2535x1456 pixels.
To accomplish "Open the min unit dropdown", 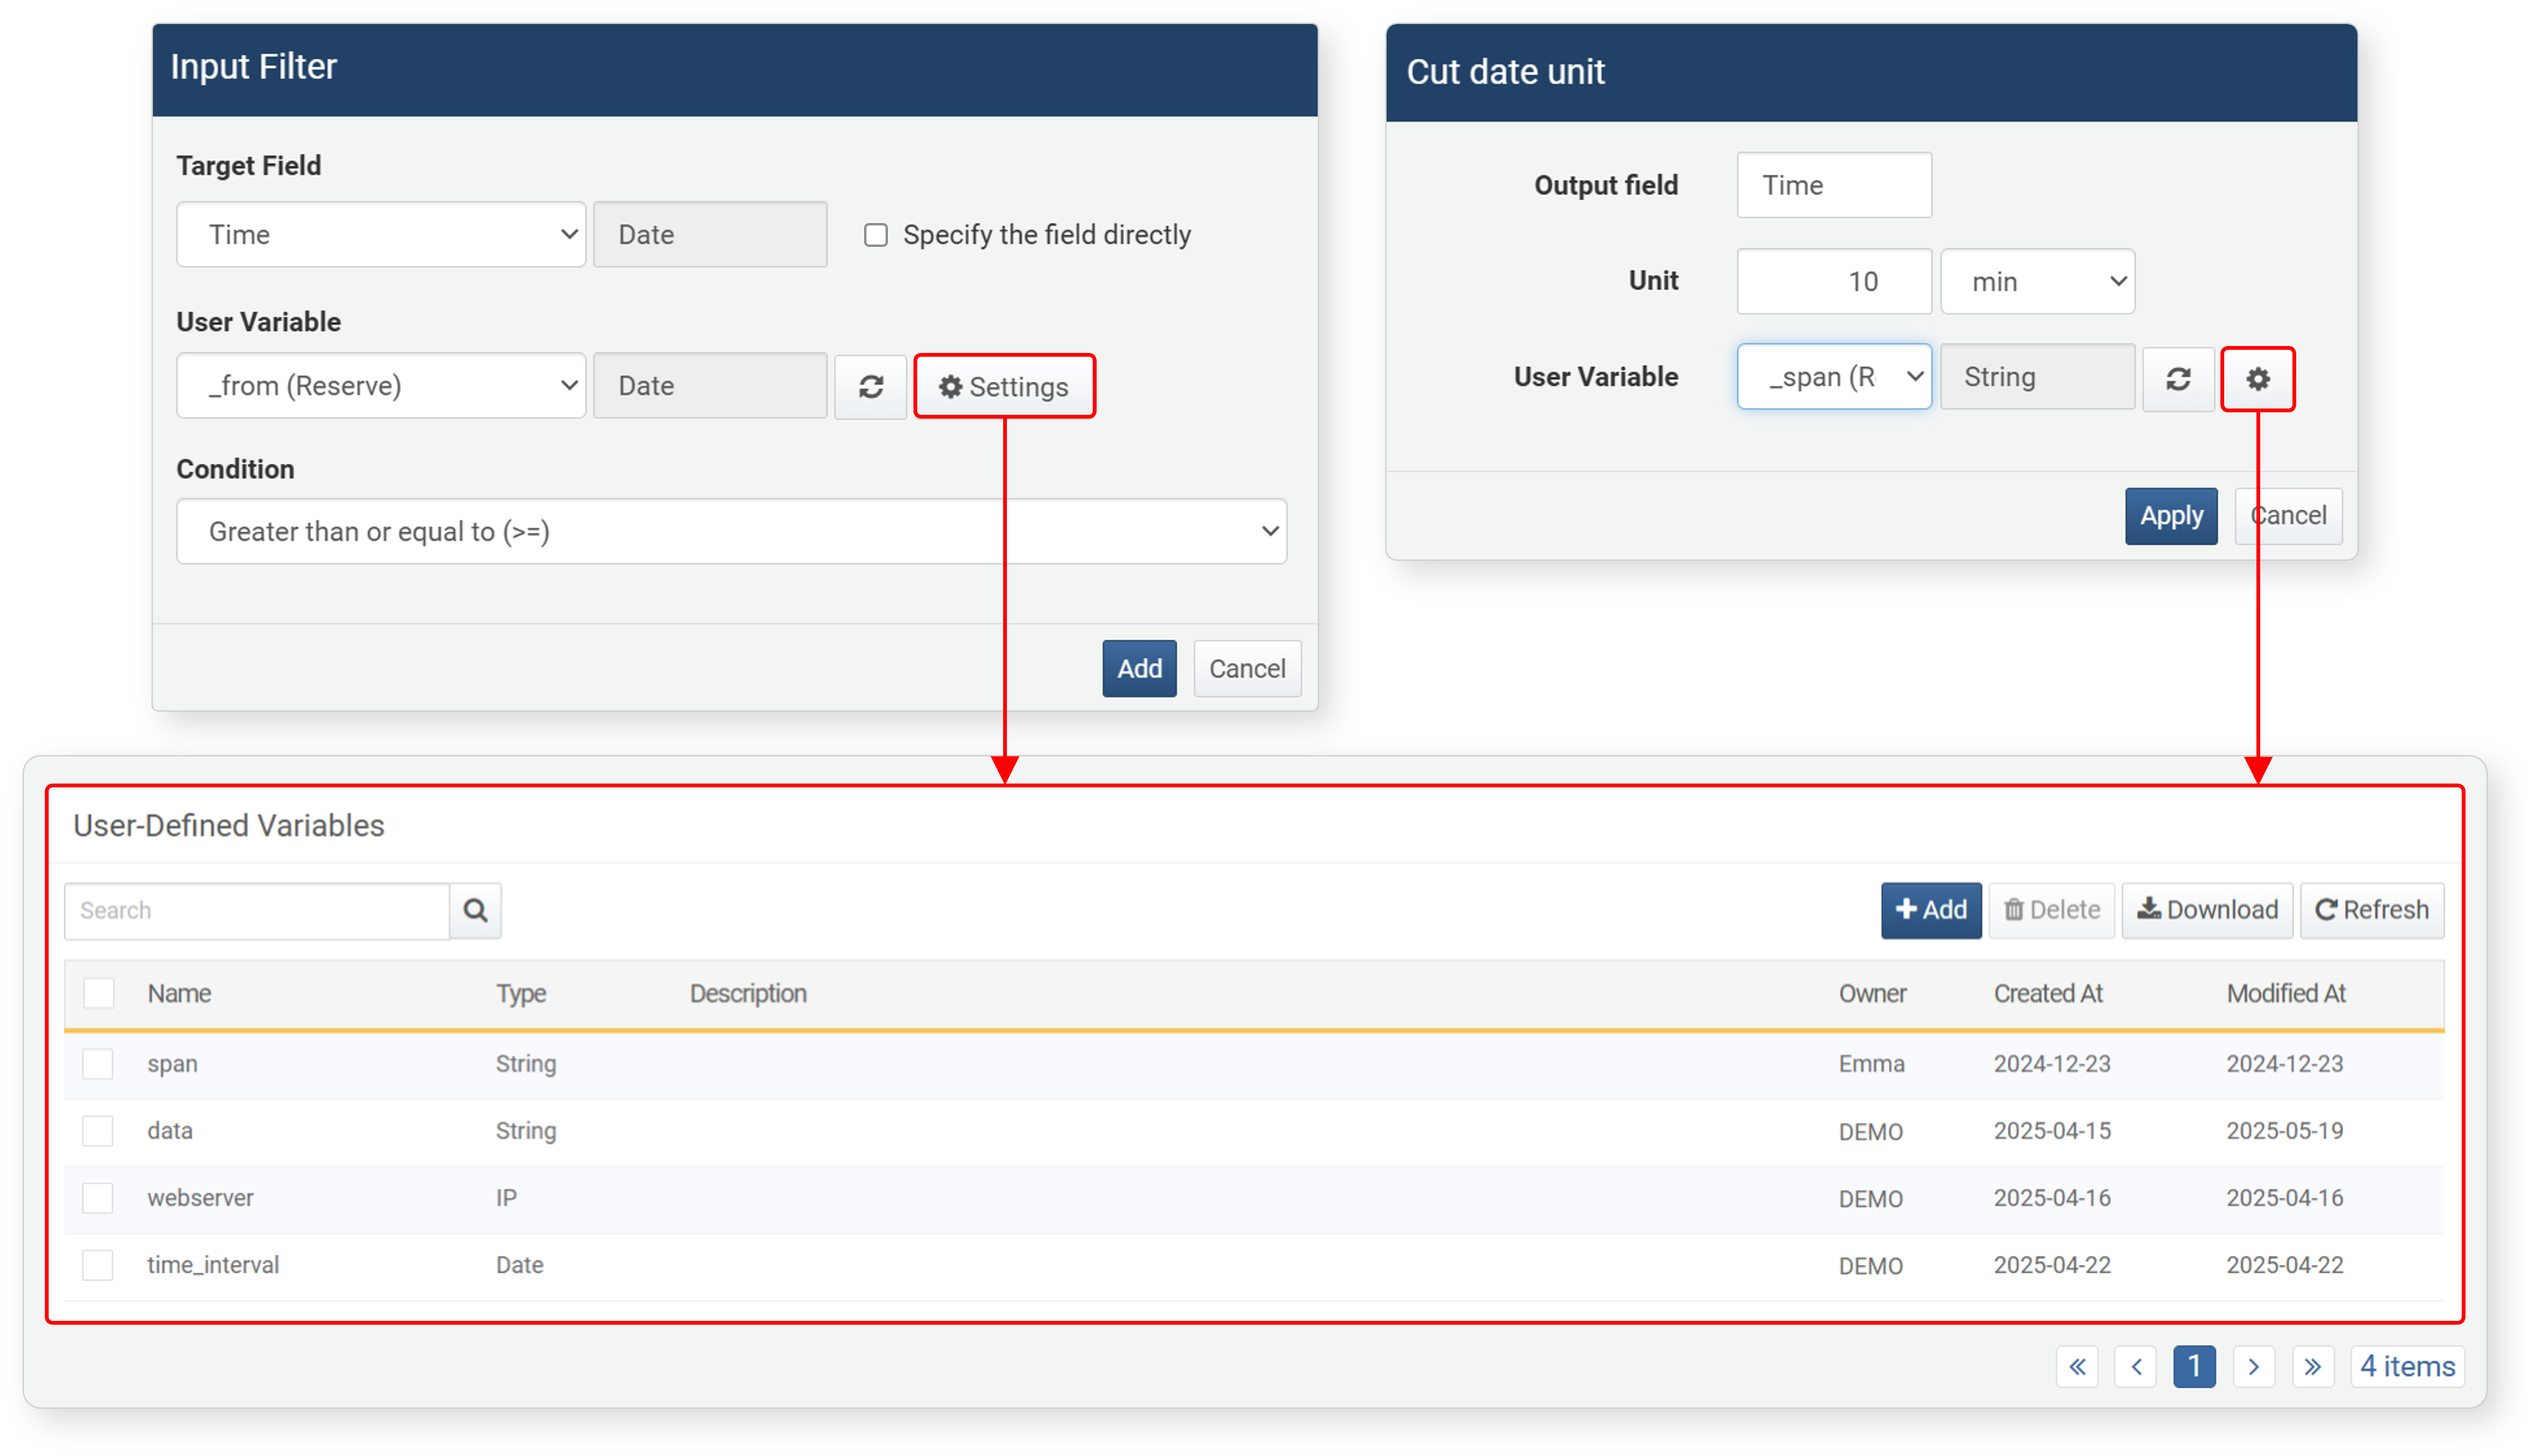I will (x=2038, y=282).
